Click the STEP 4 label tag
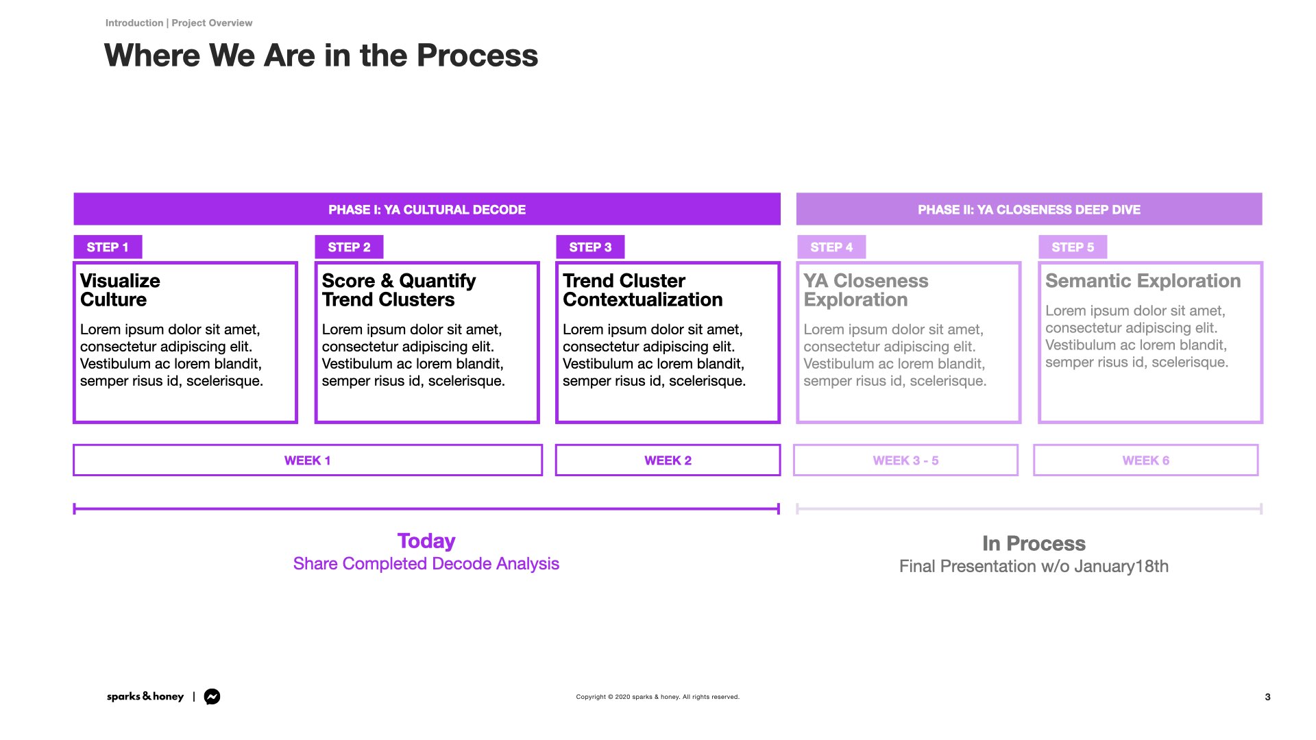 (x=831, y=247)
